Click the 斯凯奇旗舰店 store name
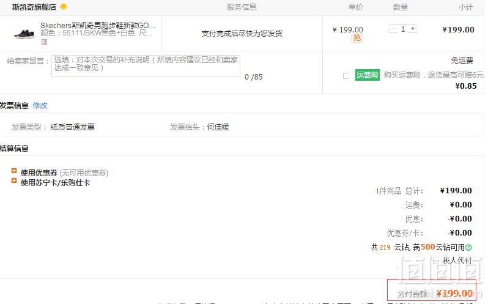488x304 pixels. tap(34, 7)
